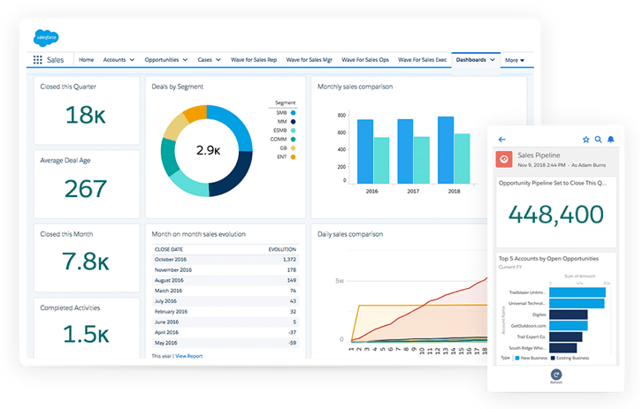Expand the Cases tab dropdown arrow
This screenshot has width=642, height=409.
click(218, 60)
